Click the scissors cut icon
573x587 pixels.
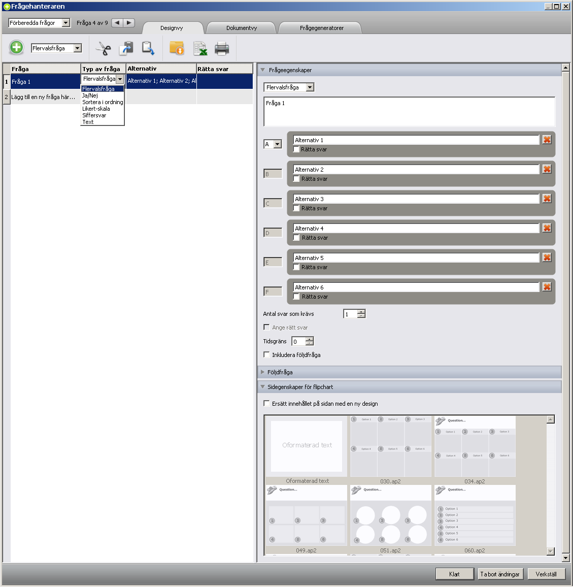coord(104,48)
